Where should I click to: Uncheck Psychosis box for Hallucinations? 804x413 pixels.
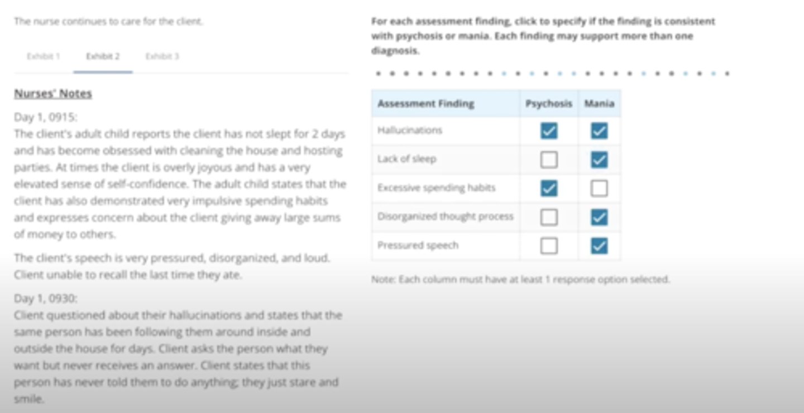tap(549, 131)
